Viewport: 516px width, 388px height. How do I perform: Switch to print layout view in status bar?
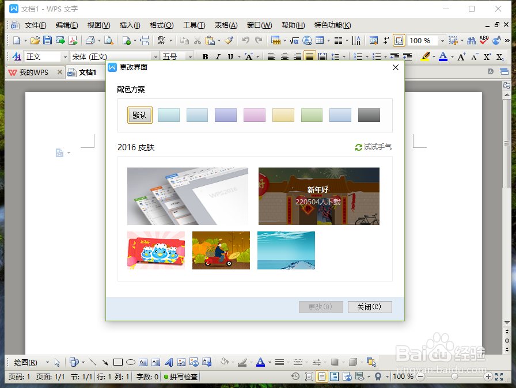pos(321,376)
